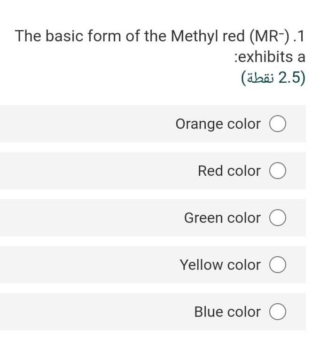
Task: Select the Orange color radio button
Action: click(x=278, y=124)
